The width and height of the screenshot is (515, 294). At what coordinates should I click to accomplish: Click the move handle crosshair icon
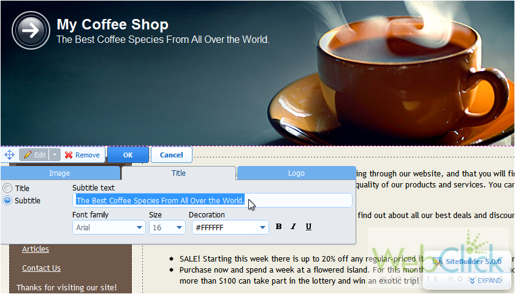[x=9, y=154]
